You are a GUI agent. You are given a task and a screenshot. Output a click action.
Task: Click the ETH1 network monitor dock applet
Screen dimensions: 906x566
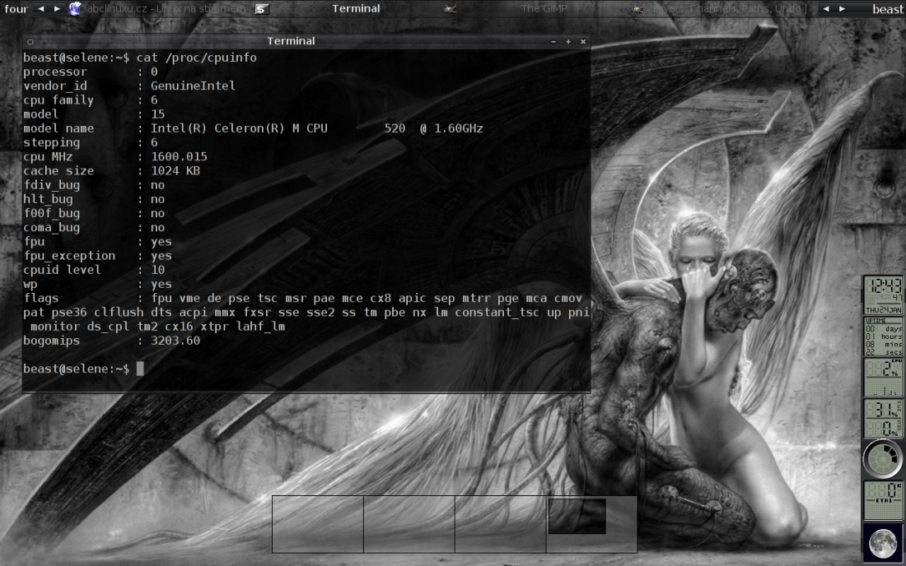coord(883,501)
